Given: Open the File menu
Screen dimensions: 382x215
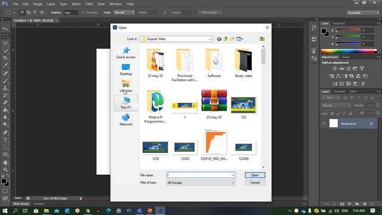Looking at the screenshot, I should [x=16, y=4].
